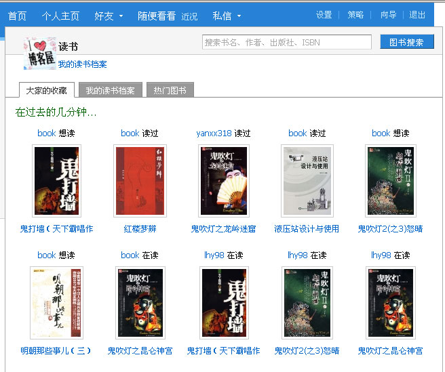The height and width of the screenshot is (372, 445).
Task: Open 设置 settings link
Action: (324, 15)
